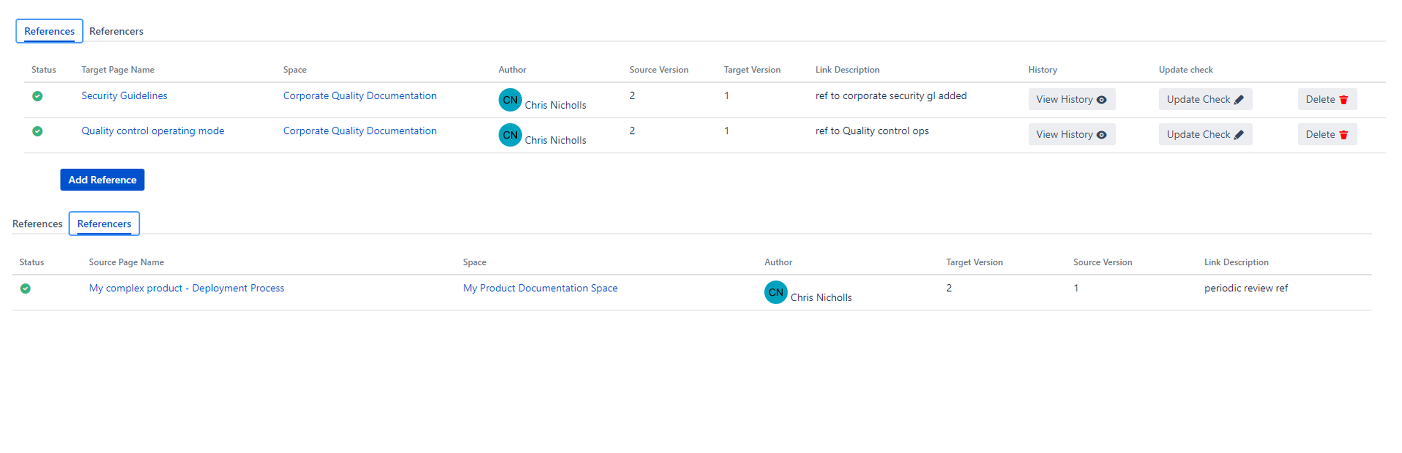1402x453 pixels.
Task: Open Quality control operating mode link
Action: point(152,131)
